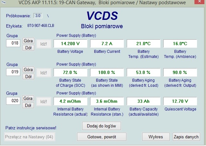Click the Battery Voltage label
The height and width of the screenshot is (146, 206).
coord(70,52)
